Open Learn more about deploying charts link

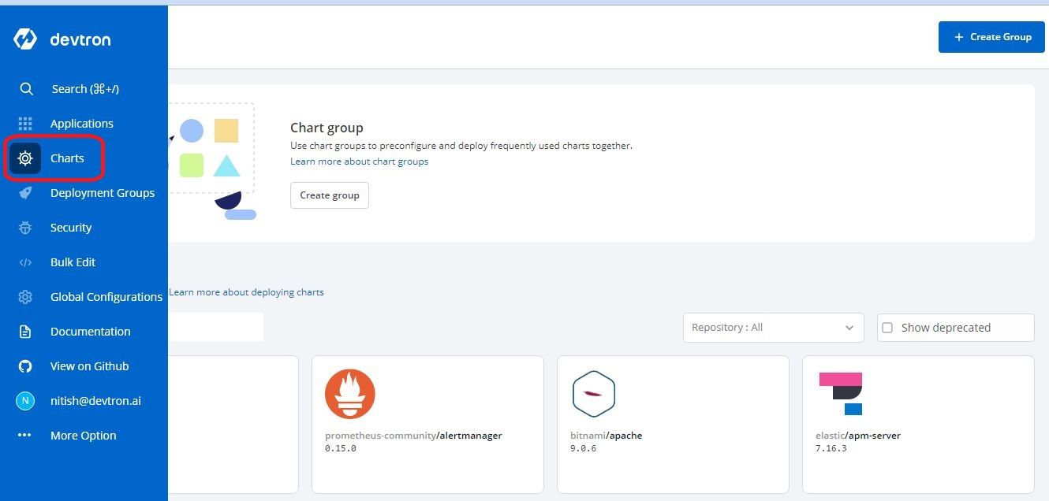pos(246,292)
